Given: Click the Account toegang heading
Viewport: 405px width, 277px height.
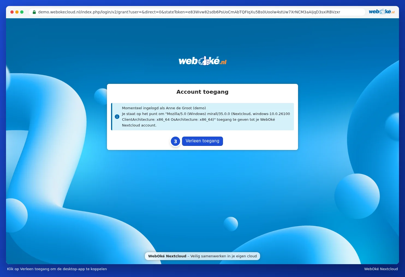Looking at the screenshot, I should click(x=202, y=92).
